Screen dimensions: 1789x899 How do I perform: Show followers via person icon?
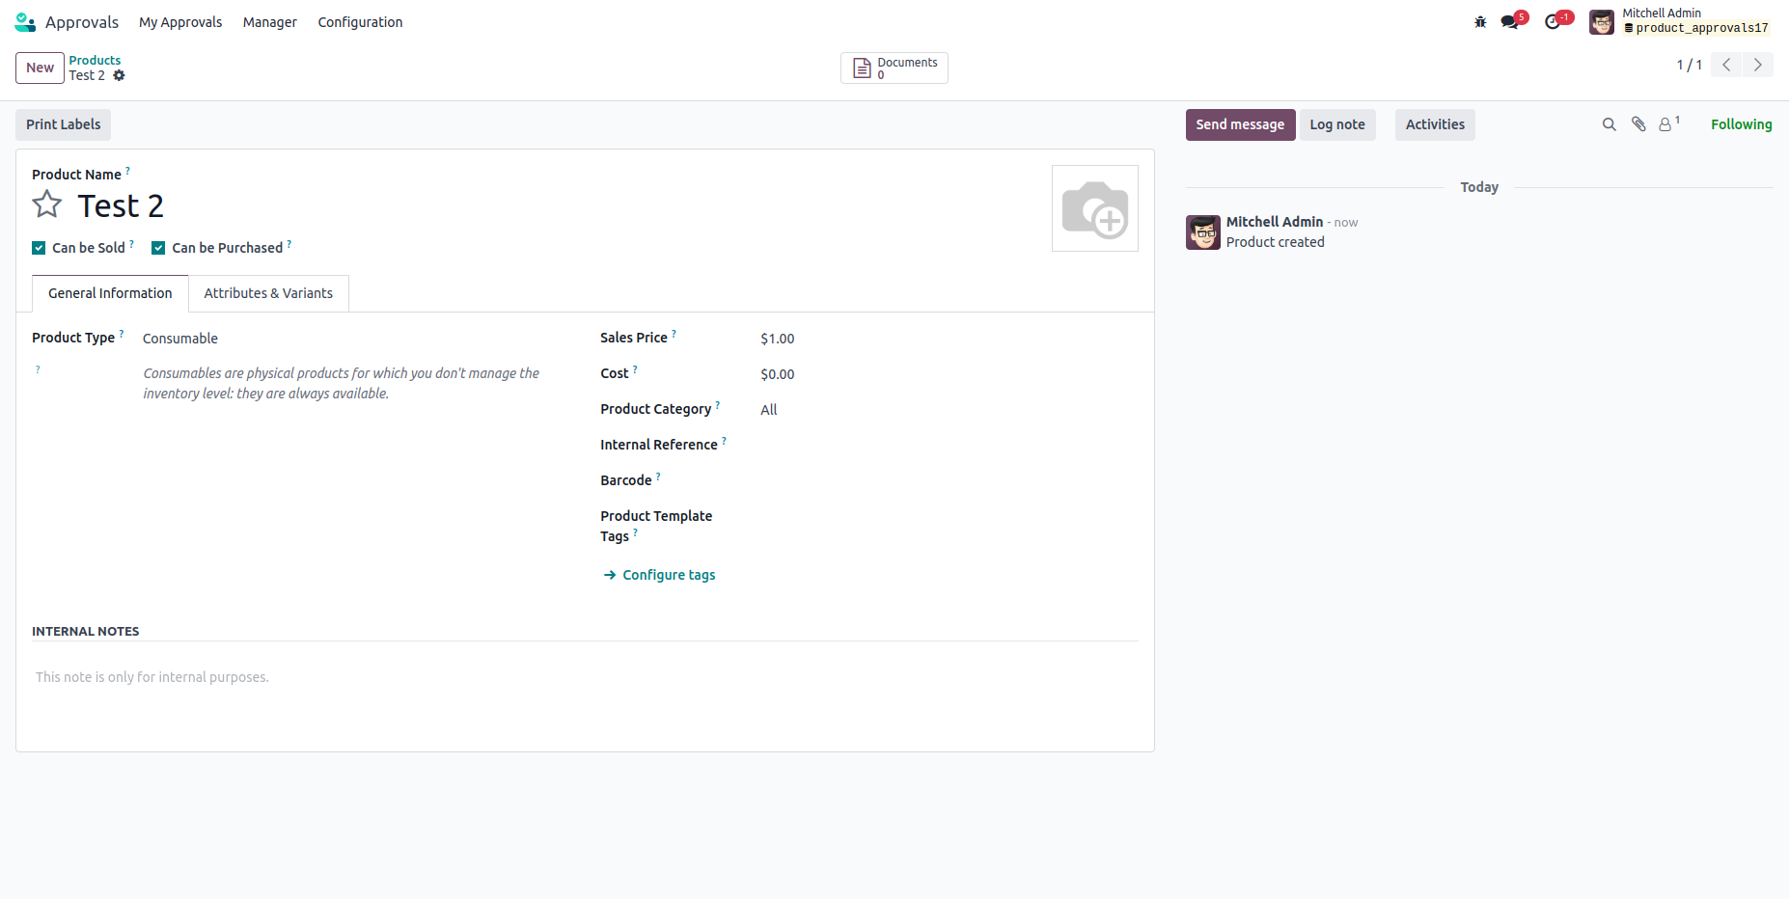pos(1667,124)
